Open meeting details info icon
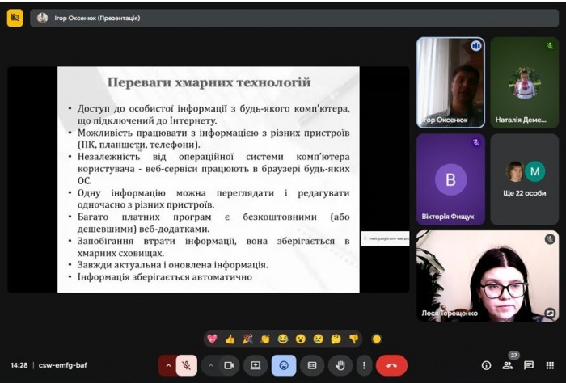 coord(486,365)
